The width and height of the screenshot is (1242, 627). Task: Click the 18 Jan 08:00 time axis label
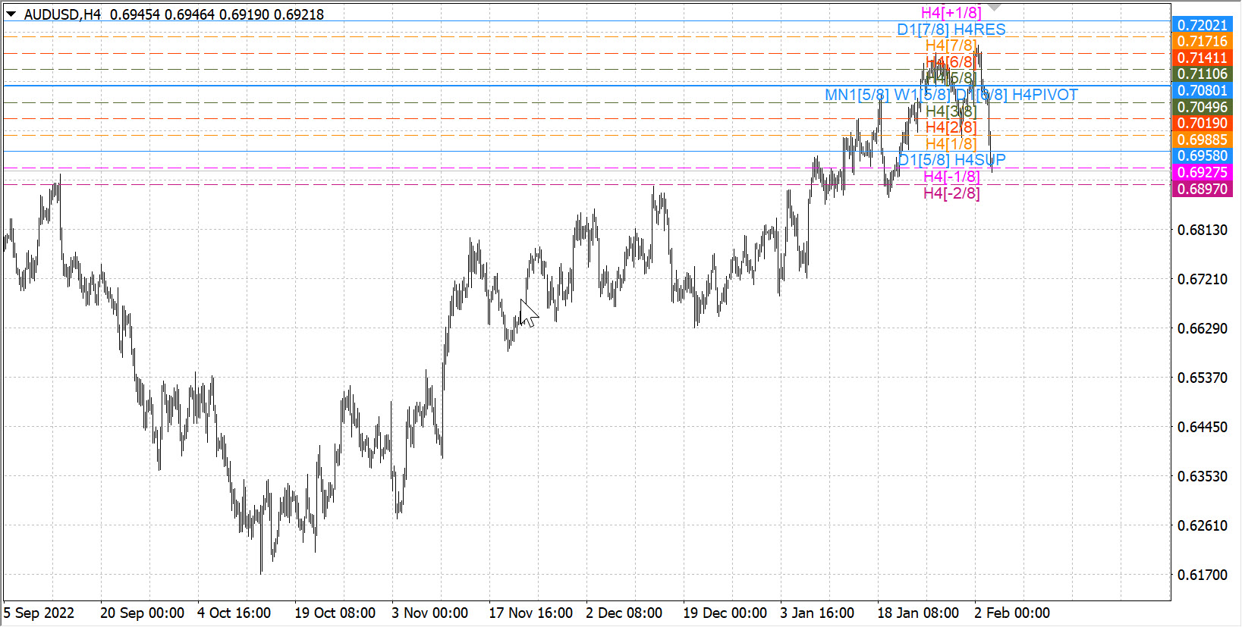click(x=918, y=613)
